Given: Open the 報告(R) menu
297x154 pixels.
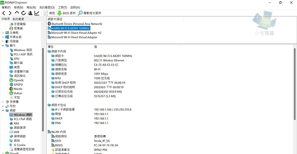Looking at the screenshot, I should coord(31,7).
